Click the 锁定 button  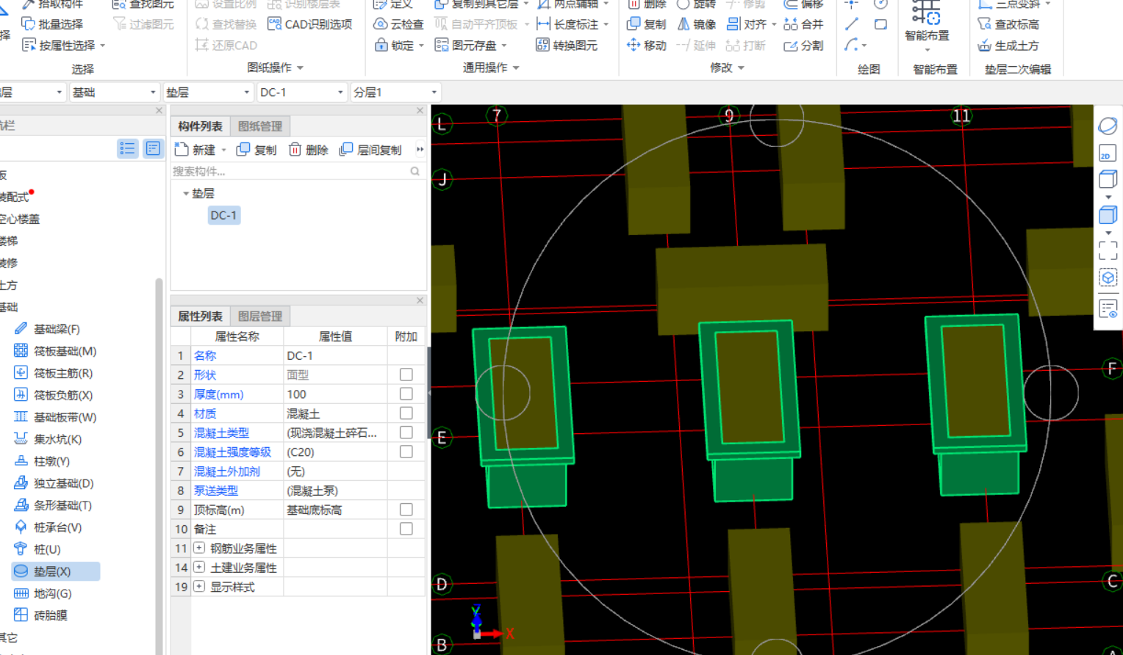point(395,46)
